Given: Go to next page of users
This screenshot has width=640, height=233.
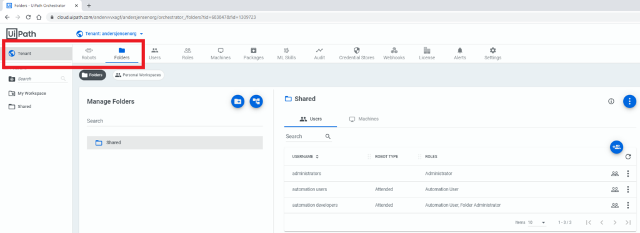Looking at the screenshot, I should click(615, 222).
